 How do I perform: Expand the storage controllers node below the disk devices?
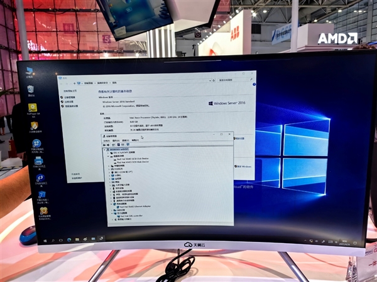click(109, 165)
